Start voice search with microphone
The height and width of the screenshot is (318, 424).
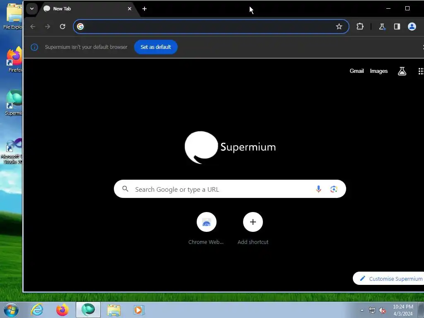pos(318,189)
